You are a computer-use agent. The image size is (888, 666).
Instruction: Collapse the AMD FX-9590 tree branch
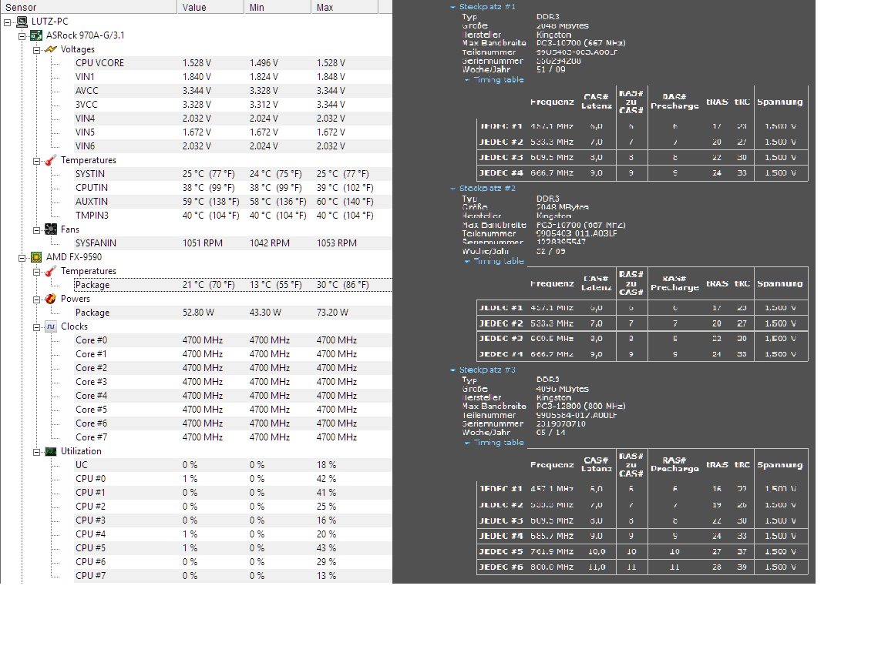click(x=23, y=257)
